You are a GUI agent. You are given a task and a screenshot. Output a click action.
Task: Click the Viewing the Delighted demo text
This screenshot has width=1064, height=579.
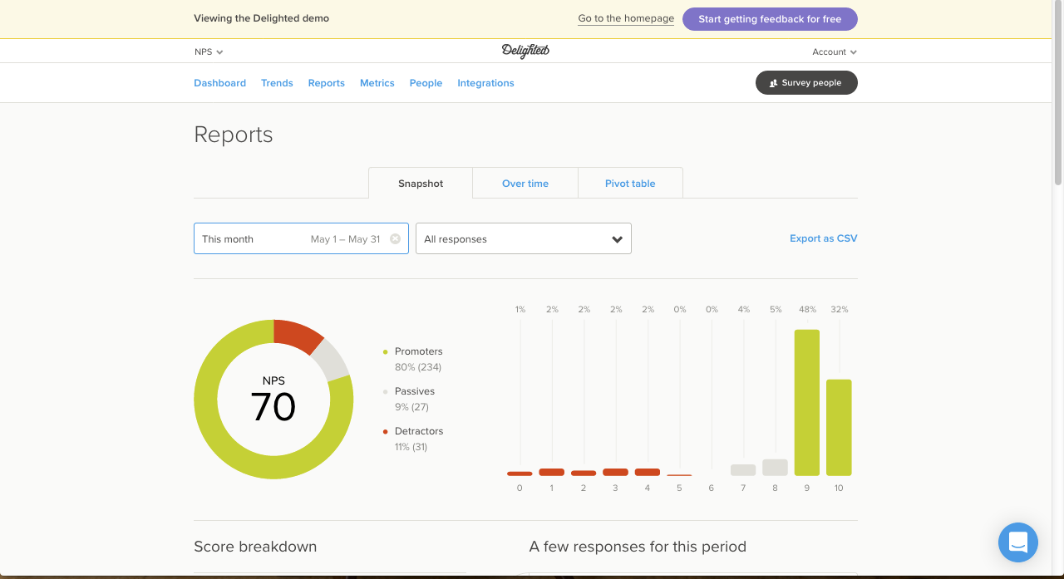(x=261, y=18)
